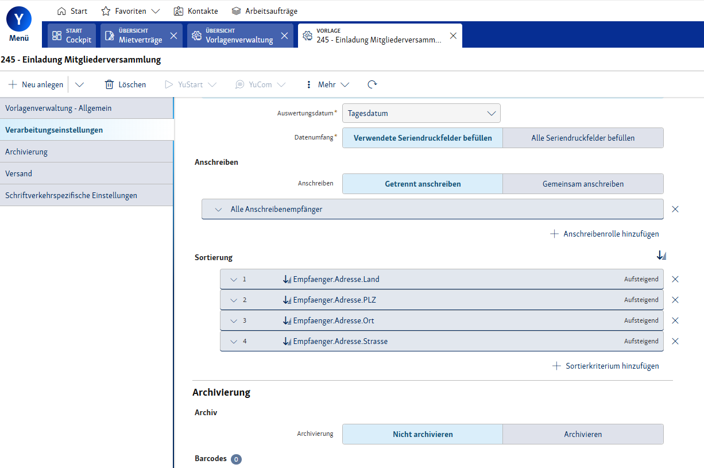Click the Neu anlegen button
The width and height of the screenshot is (704, 468).
click(36, 84)
